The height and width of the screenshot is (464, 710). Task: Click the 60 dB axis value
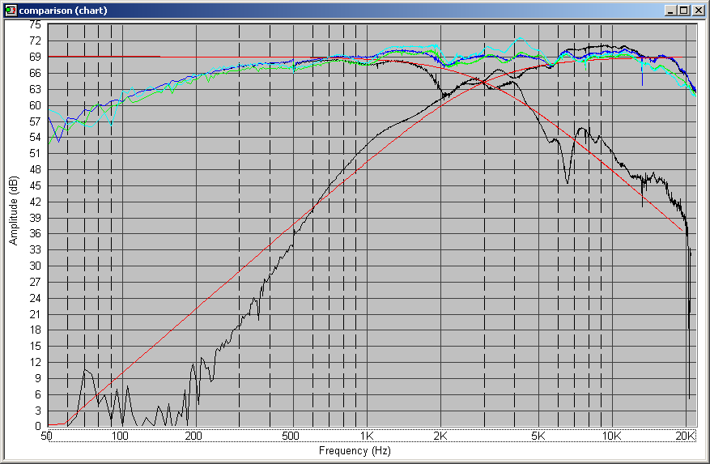point(35,105)
